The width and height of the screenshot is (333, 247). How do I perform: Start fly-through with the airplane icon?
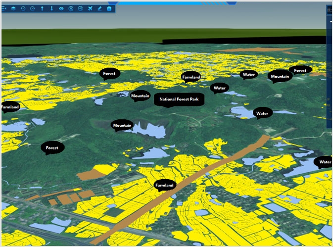click(x=90, y=8)
